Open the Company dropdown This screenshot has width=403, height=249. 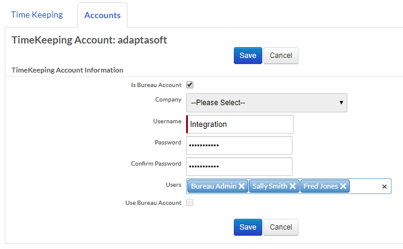coord(266,103)
